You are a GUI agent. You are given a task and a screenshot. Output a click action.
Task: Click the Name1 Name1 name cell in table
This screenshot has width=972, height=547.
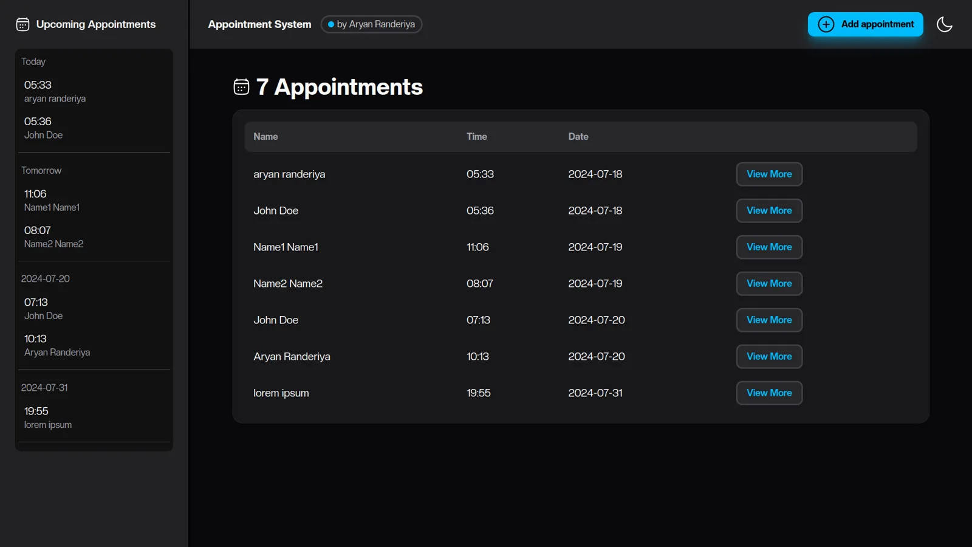coord(286,247)
